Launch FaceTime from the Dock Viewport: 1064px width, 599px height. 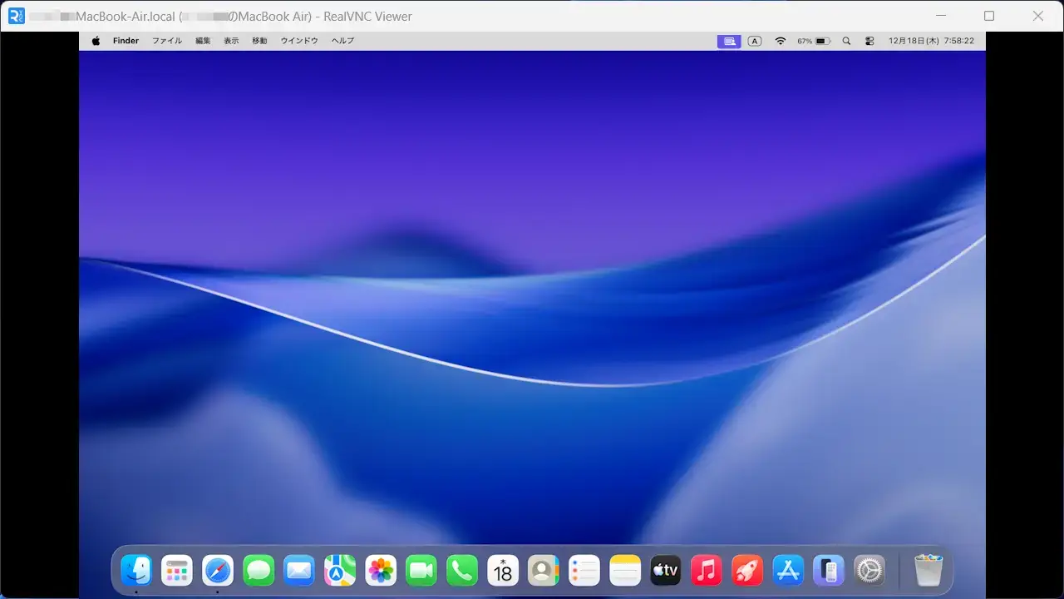pos(421,571)
